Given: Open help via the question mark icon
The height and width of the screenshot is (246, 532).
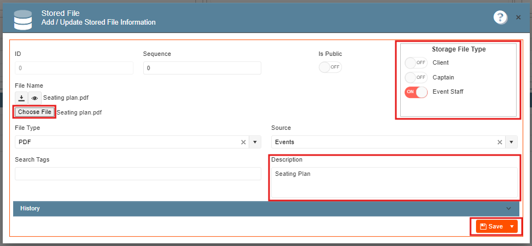Looking at the screenshot, I should click(x=500, y=17).
